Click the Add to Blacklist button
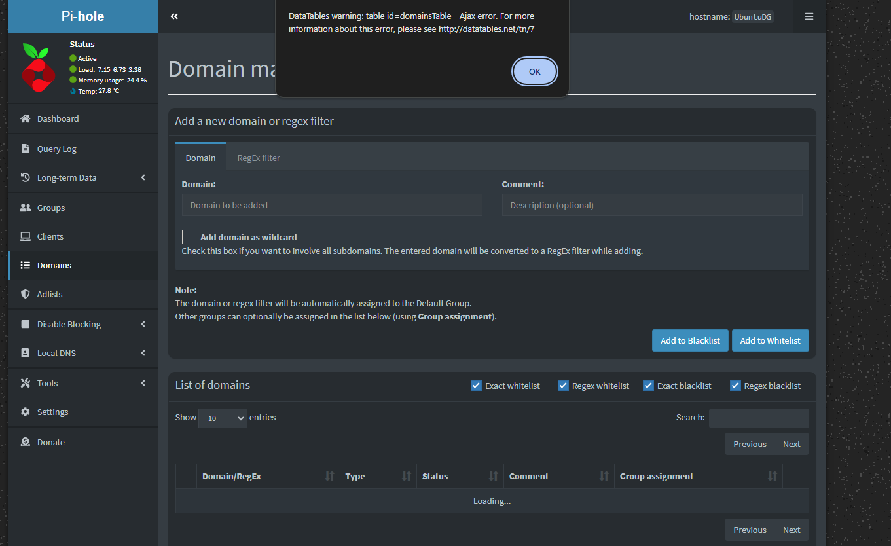Screen dimensions: 891x546 pos(690,340)
